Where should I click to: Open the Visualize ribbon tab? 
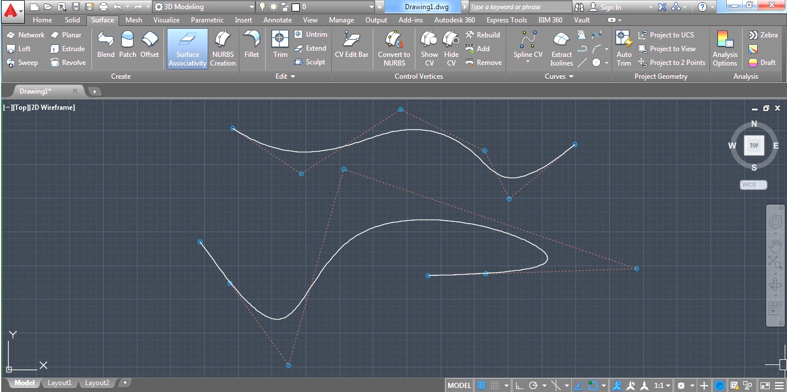[166, 20]
